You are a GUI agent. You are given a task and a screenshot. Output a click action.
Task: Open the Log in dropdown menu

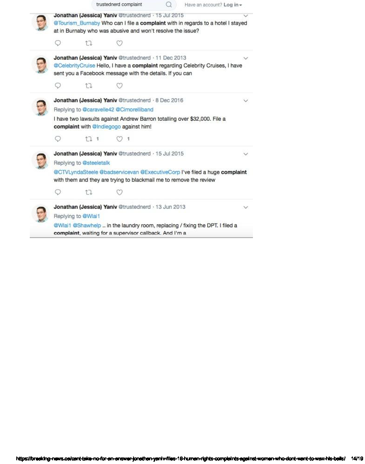coord(232,5)
